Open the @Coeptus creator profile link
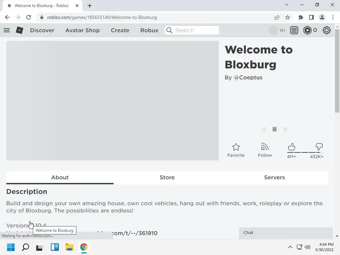The width and height of the screenshot is (340, 255). [248, 77]
